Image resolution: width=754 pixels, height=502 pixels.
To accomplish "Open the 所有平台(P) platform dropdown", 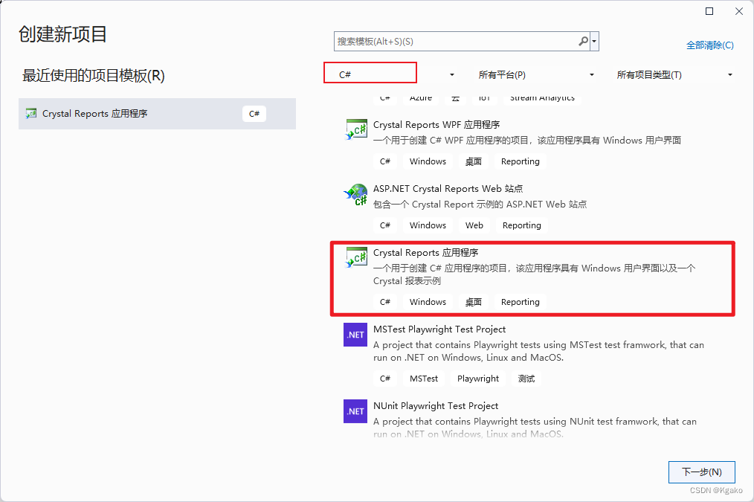I will (535, 74).
